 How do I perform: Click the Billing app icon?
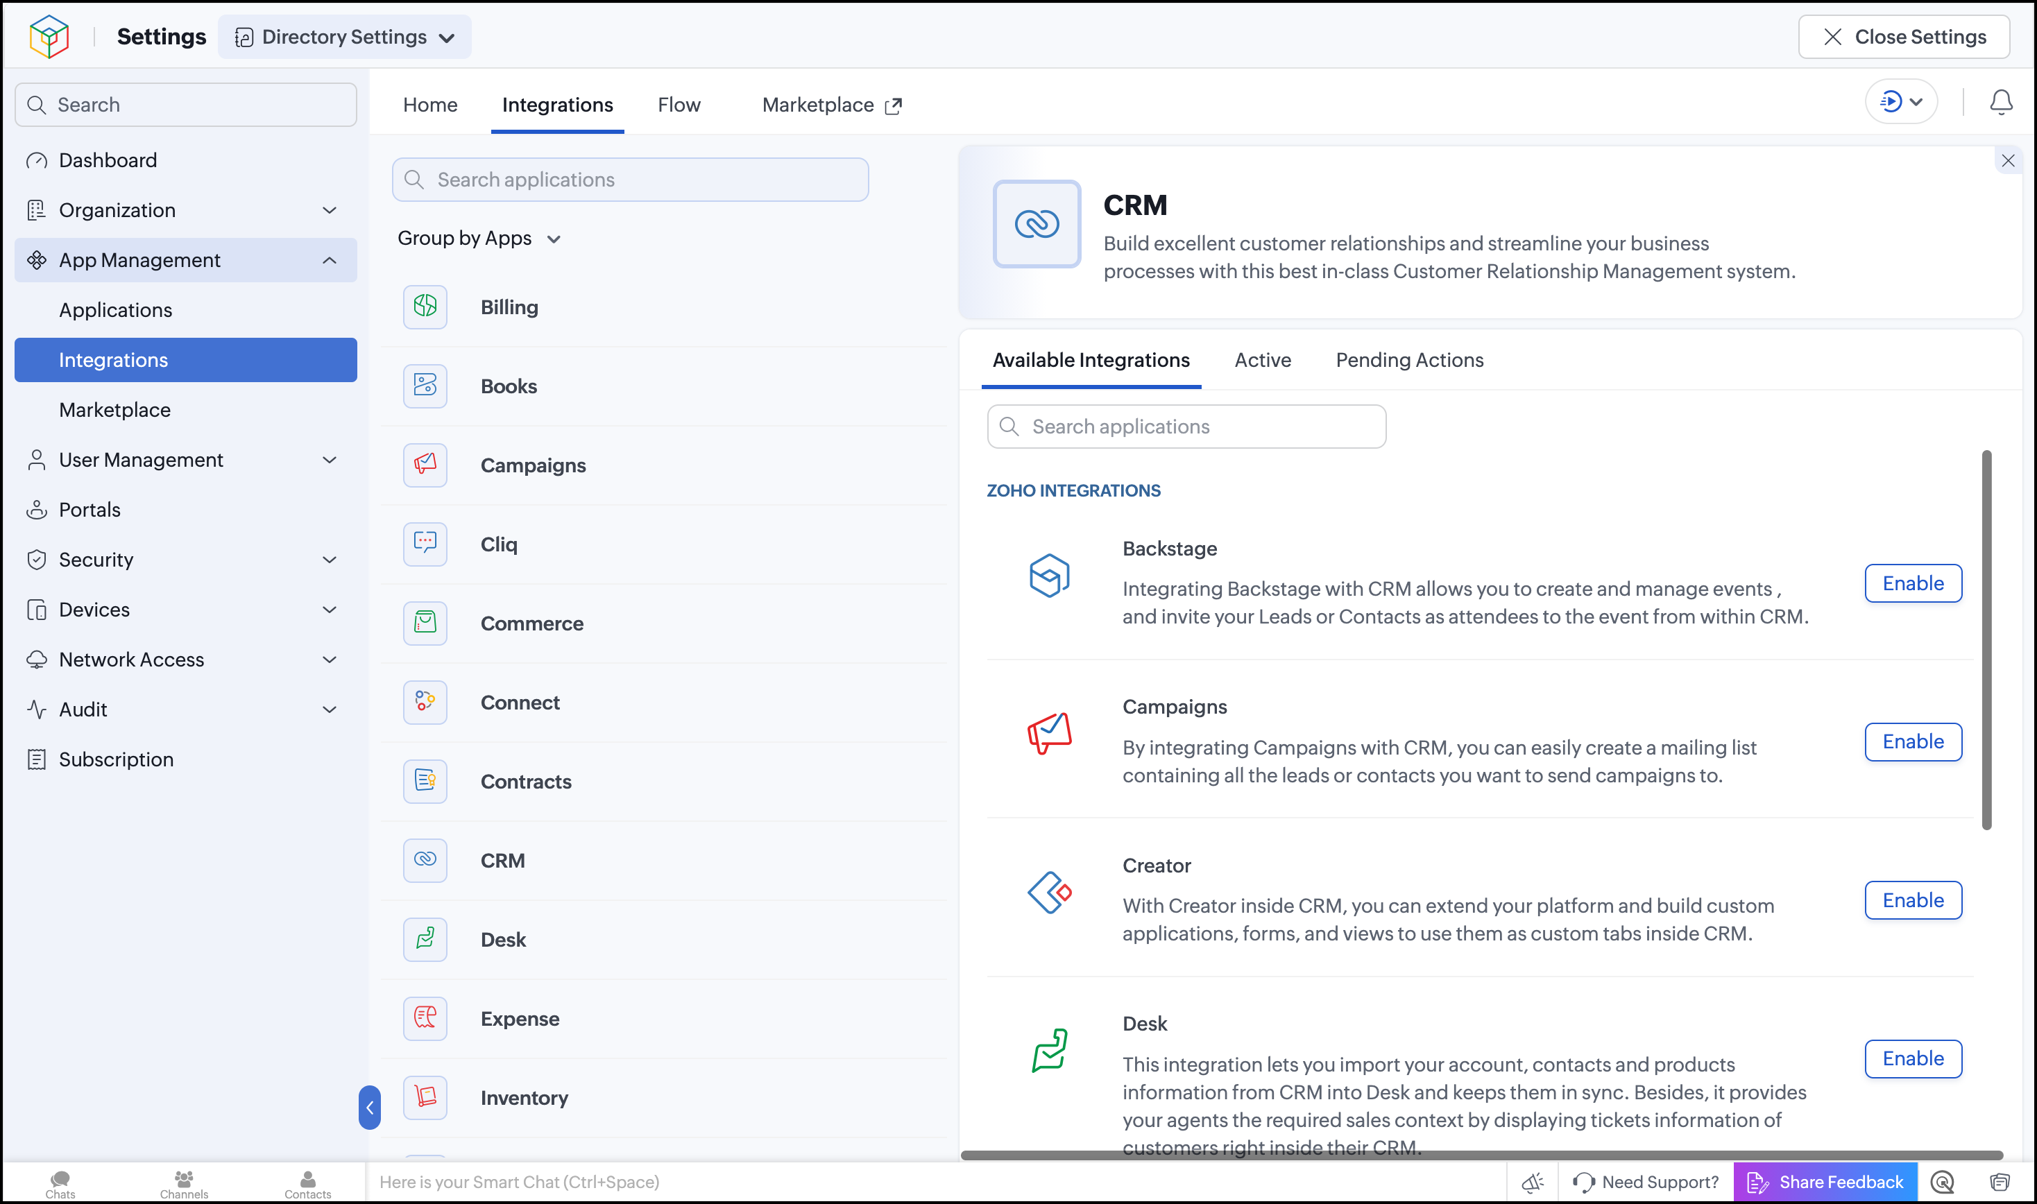click(425, 307)
